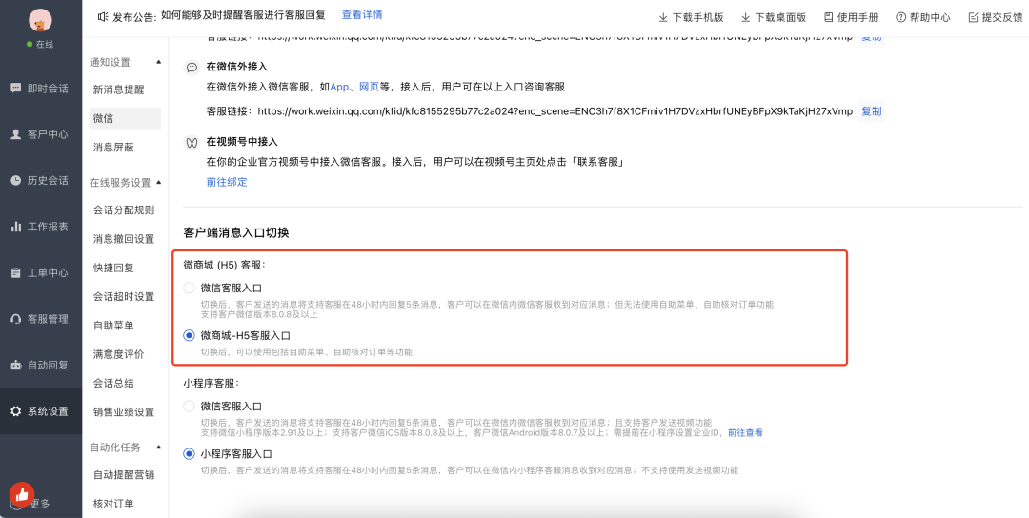
Task: Open 帮助中心 from top bar
Action: [923, 18]
